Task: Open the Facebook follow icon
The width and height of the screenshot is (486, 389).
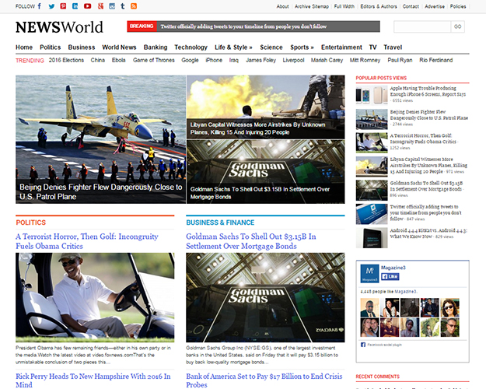Action: coord(40,6)
